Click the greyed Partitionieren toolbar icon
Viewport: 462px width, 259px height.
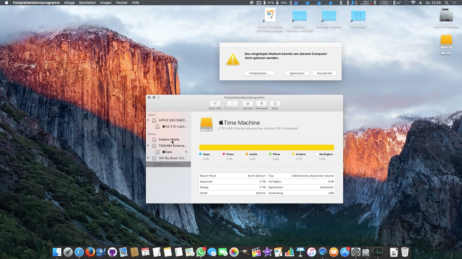pyautogui.click(x=232, y=104)
